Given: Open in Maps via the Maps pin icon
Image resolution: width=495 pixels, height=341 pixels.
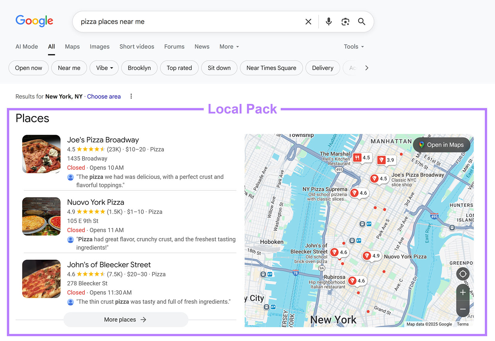Looking at the screenshot, I should point(422,145).
